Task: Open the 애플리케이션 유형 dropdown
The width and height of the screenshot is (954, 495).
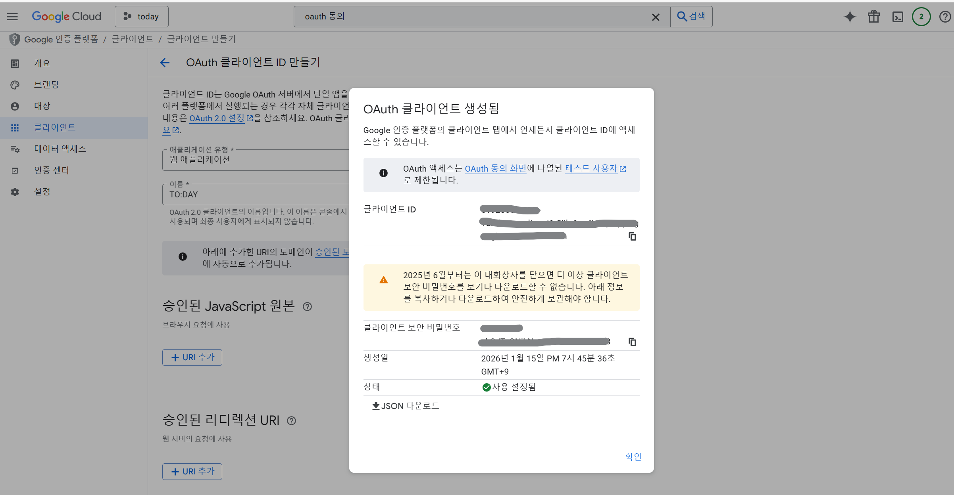Action: (256, 160)
